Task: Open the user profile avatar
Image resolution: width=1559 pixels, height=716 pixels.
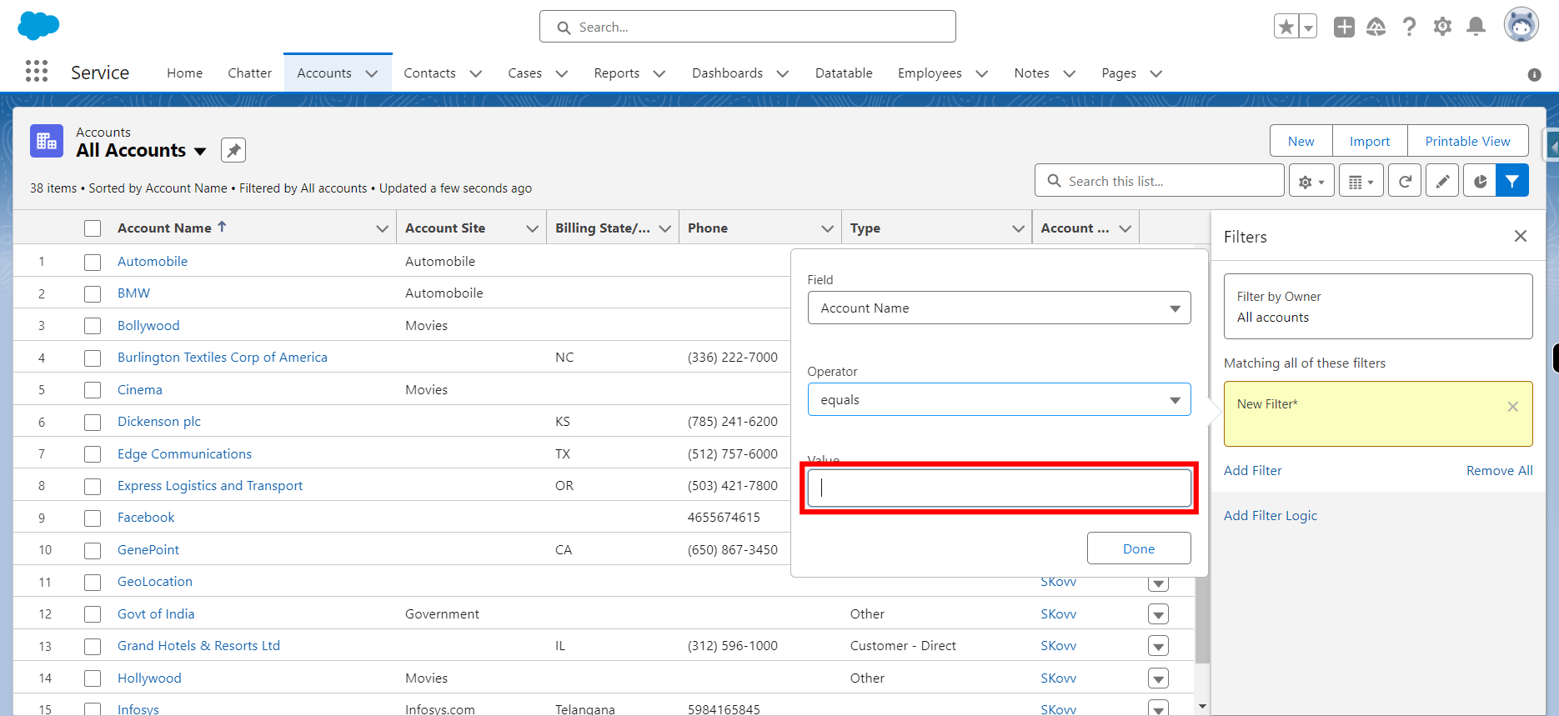Action: pyautogui.click(x=1521, y=25)
